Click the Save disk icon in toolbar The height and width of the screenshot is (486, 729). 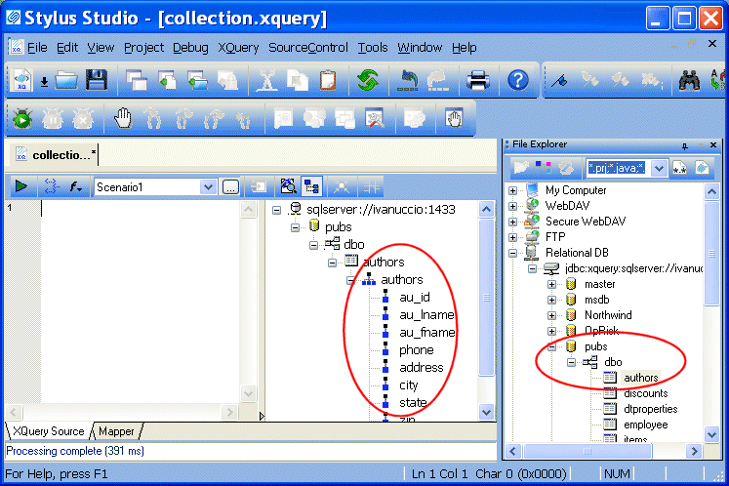pos(96,80)
